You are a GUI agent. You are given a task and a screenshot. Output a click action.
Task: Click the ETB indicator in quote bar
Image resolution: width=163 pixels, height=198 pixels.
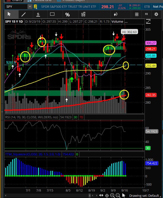point(147,6)
